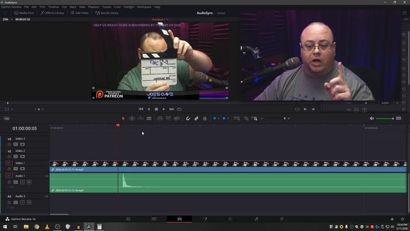Screen dimensions: 410x231
Task: Click the timecode 01:00:00:05 field
Action: [x=24, y=128]
